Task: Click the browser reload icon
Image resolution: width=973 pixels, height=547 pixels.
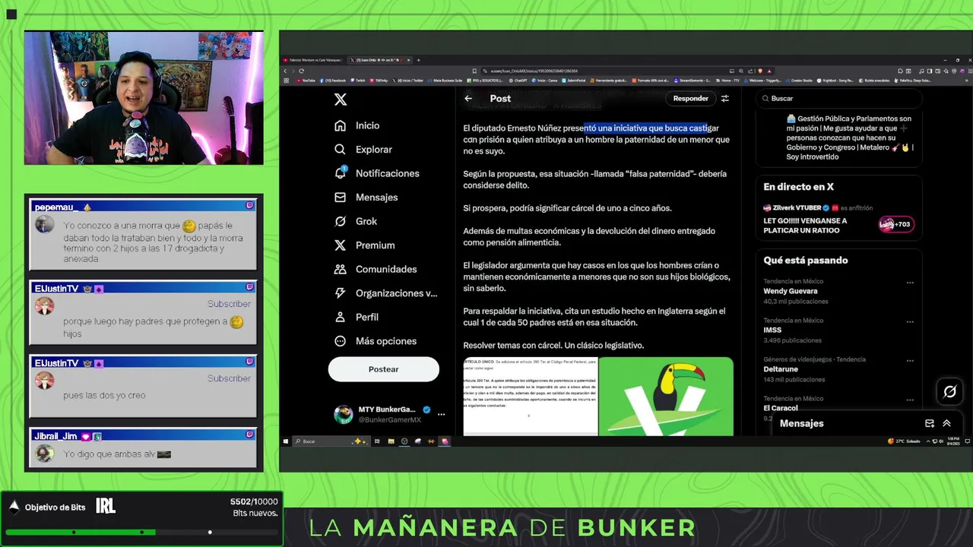Action: [302, 71]
